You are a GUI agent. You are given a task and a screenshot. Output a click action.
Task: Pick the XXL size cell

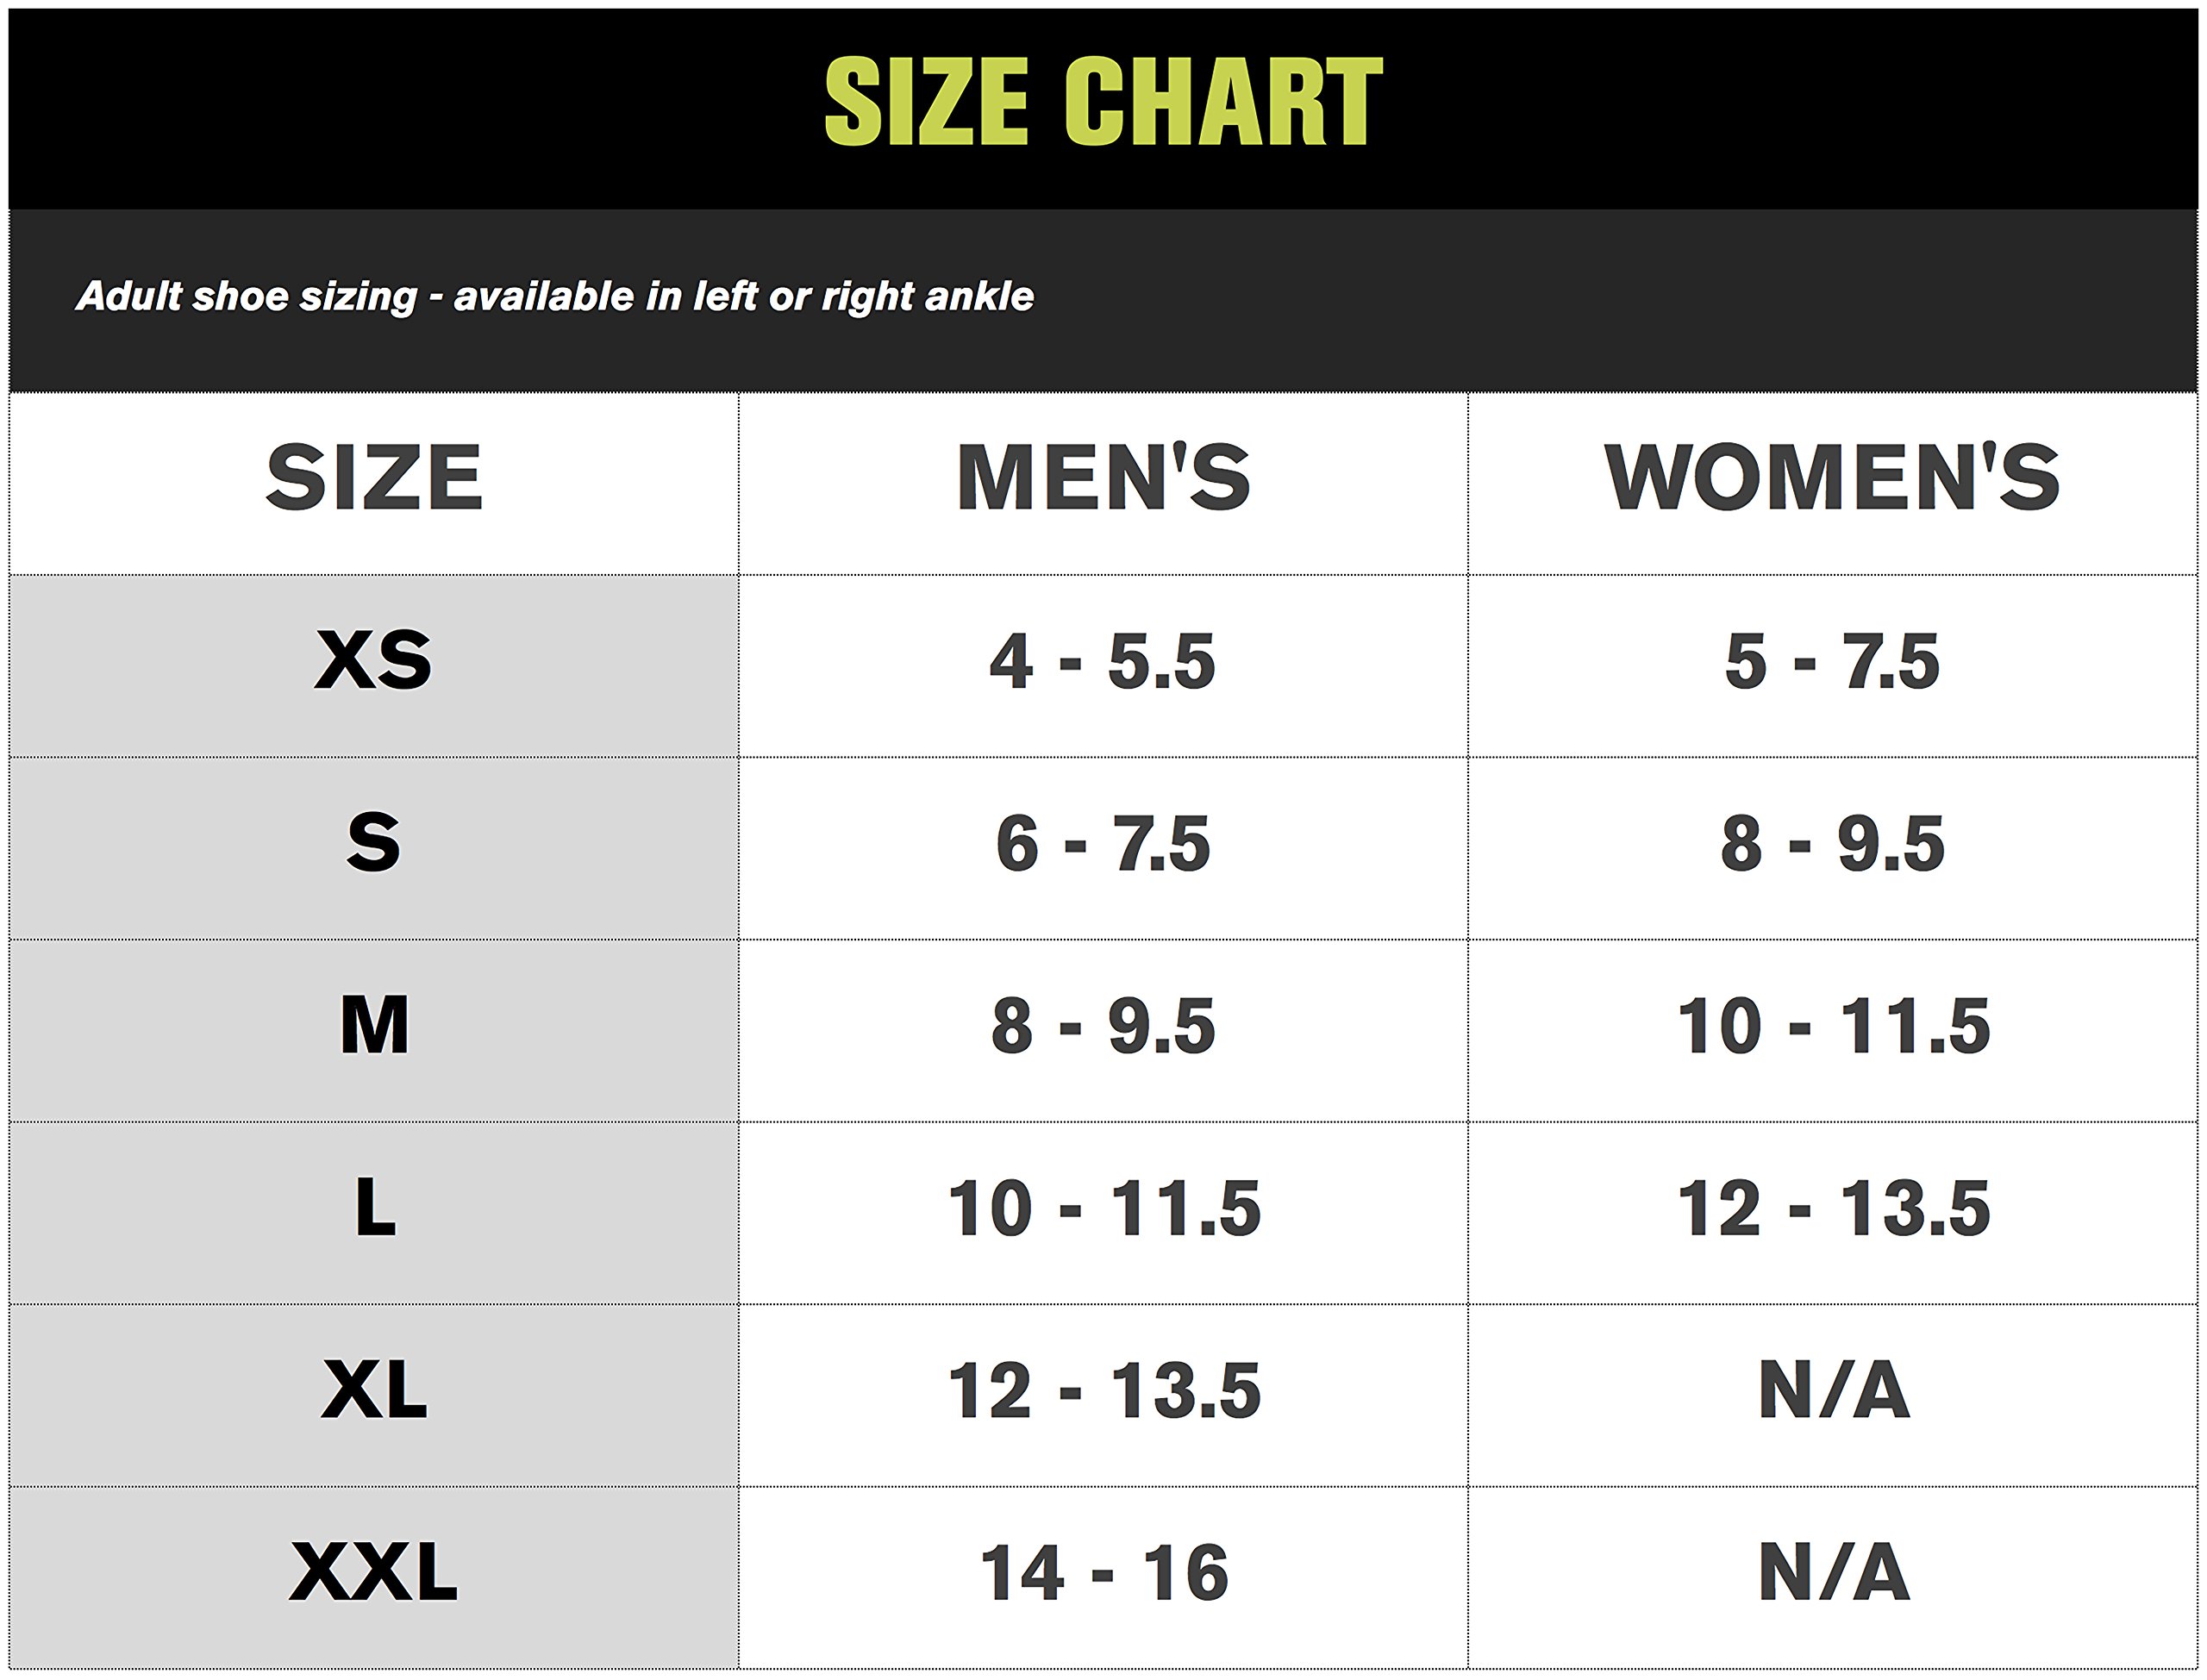click(373, 1572)
